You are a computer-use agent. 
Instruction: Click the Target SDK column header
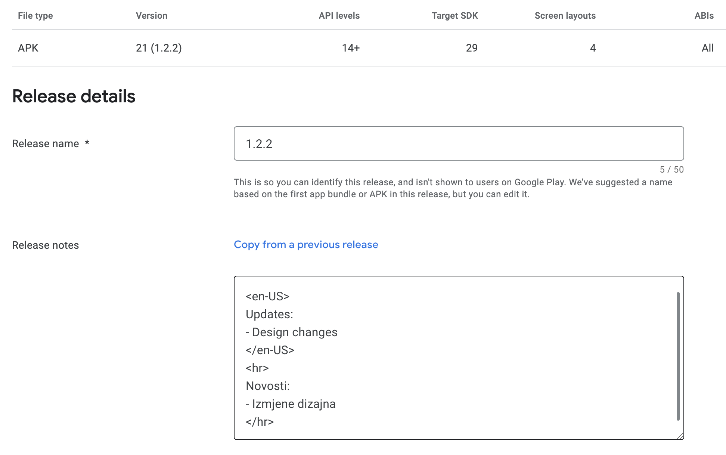[455, 16]
